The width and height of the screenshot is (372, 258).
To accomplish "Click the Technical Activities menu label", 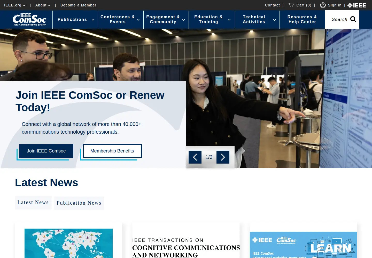I will tap(254, 19).
